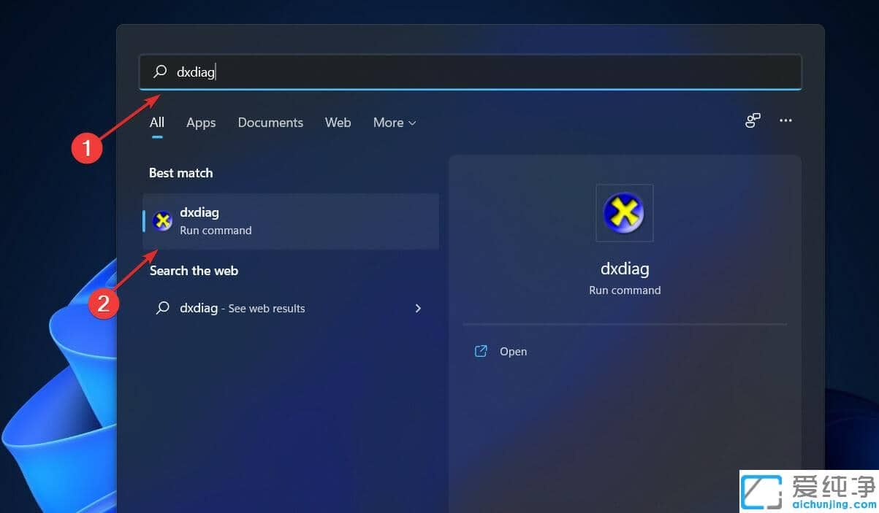The image size is (879, 513).
Task: Click the dxdiag icon in Best match
Action: (x=162, y=221)
